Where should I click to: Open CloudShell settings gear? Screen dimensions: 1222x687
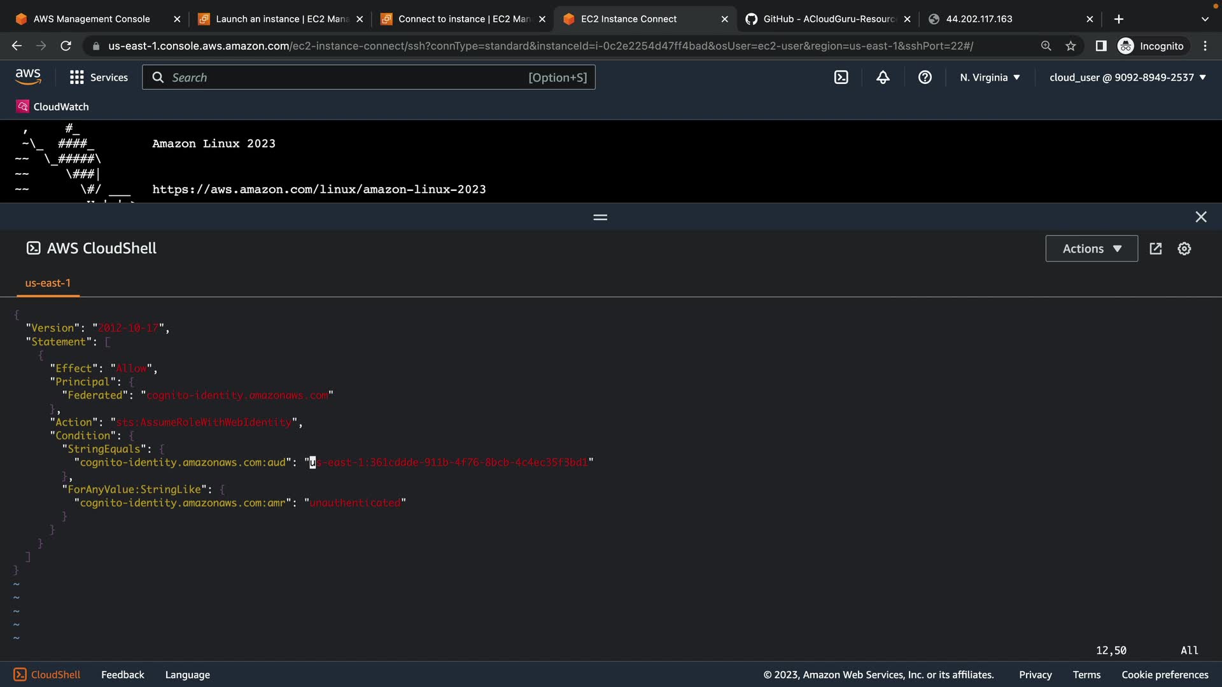tap(1184, 249)
